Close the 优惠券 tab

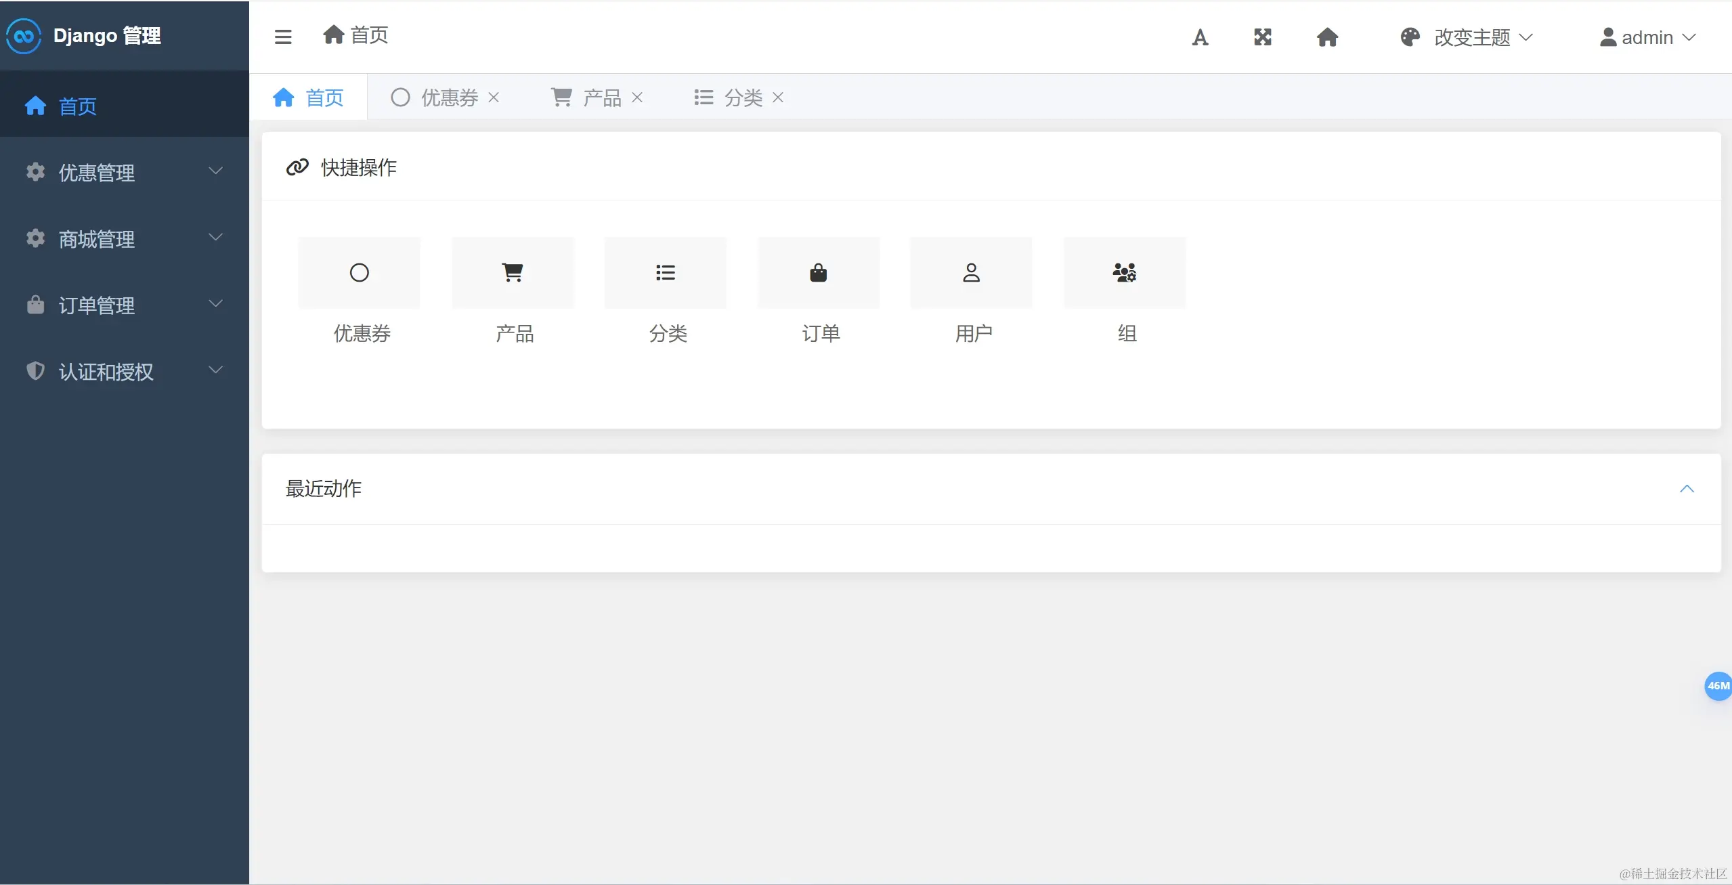pos(494,98)
